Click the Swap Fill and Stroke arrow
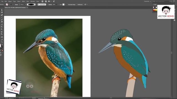 coord(2,45)
